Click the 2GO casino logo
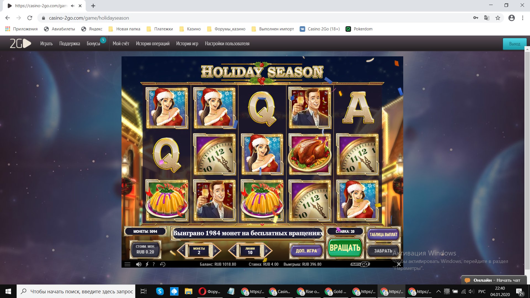This screenshot has height=298, width=530. tap(20, 44)
